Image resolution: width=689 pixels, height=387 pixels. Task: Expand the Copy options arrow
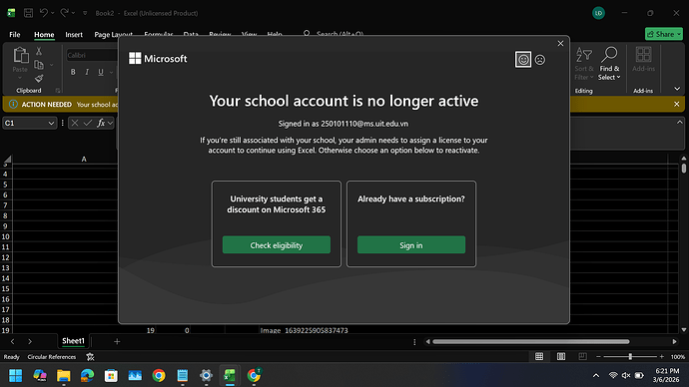click(x=51, y=65)
